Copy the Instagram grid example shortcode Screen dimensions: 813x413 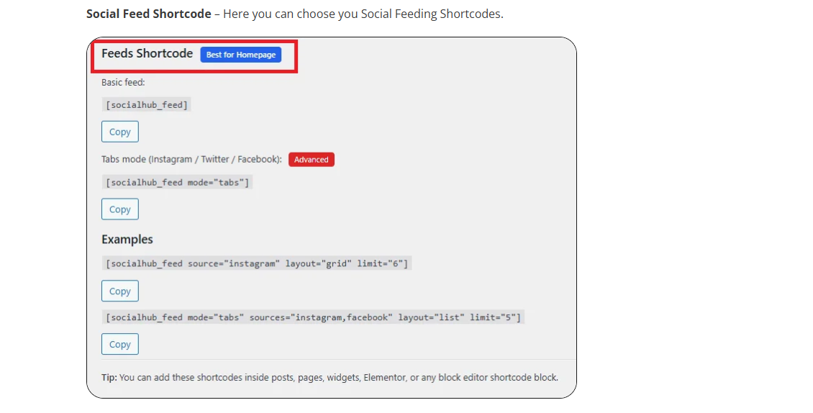pyautogui.click(x=119, y=291)
